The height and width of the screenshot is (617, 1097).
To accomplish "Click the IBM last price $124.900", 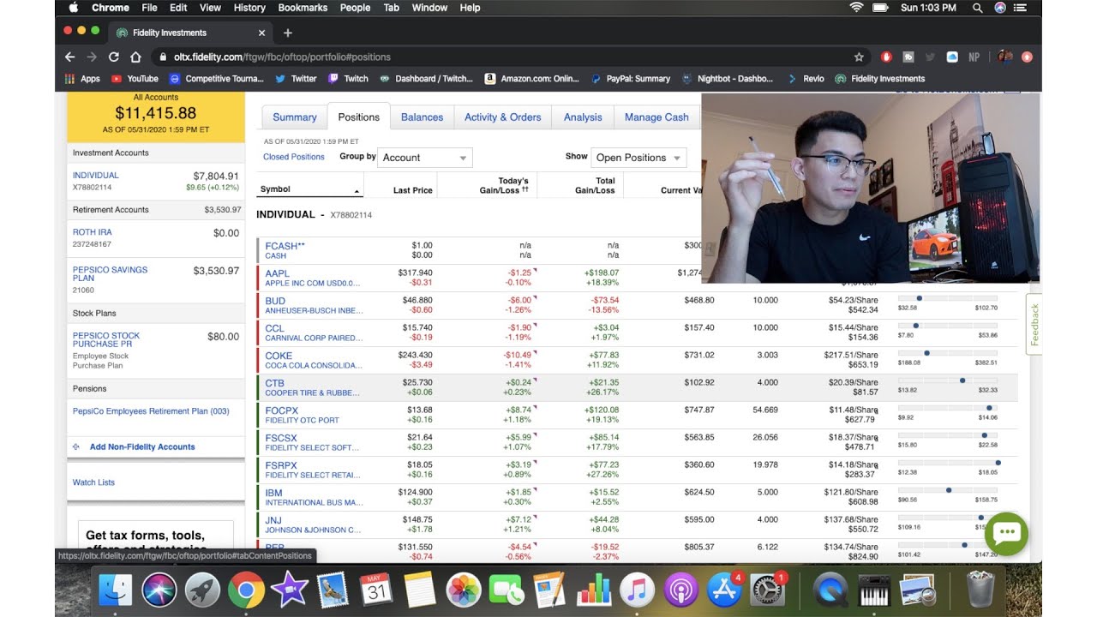I will pyautogui.click(x=416, y=493).
